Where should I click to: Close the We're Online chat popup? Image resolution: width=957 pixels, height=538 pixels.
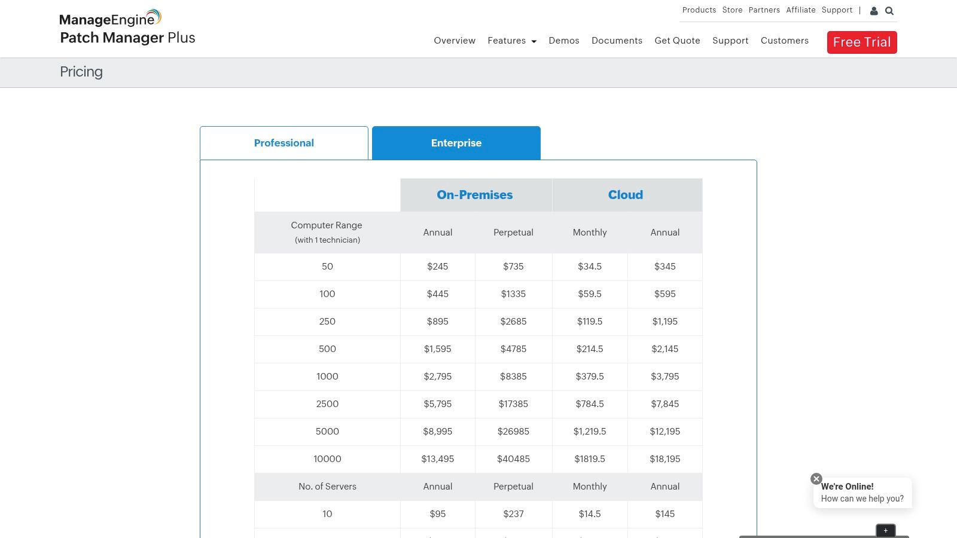(816, 479)
